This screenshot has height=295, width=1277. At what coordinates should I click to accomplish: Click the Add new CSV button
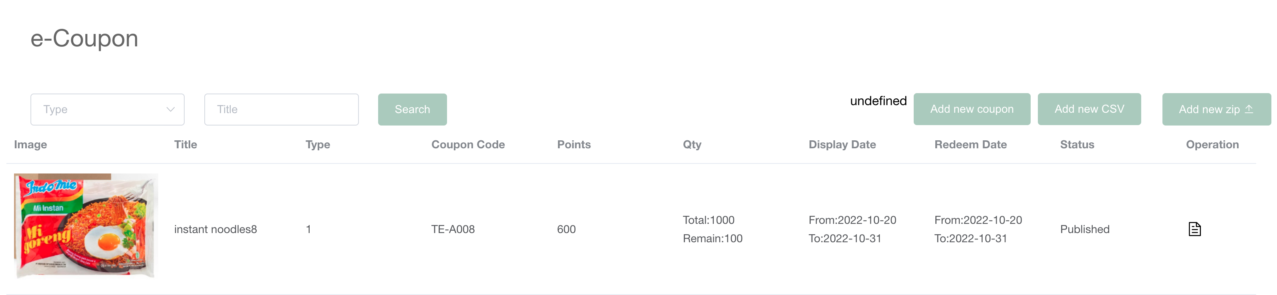click(x=1089, y=109)
